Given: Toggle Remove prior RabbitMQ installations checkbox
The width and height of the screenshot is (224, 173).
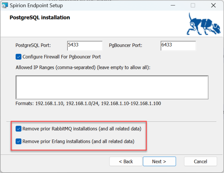Looking at the screenshot, I should coord(18,129).
